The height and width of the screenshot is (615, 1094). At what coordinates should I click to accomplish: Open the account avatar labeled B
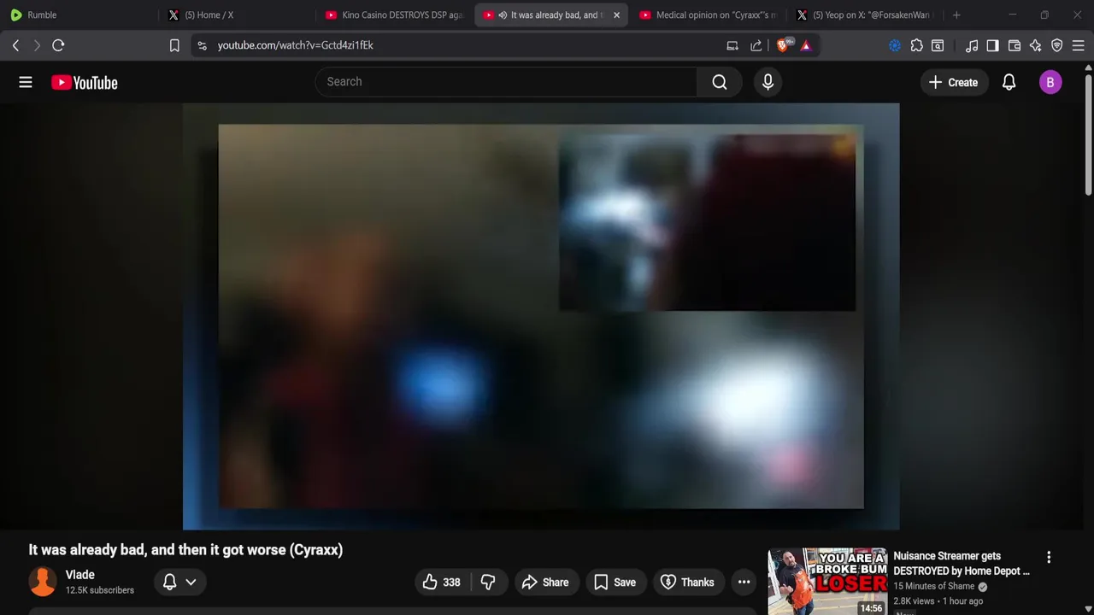[1050, 83]
